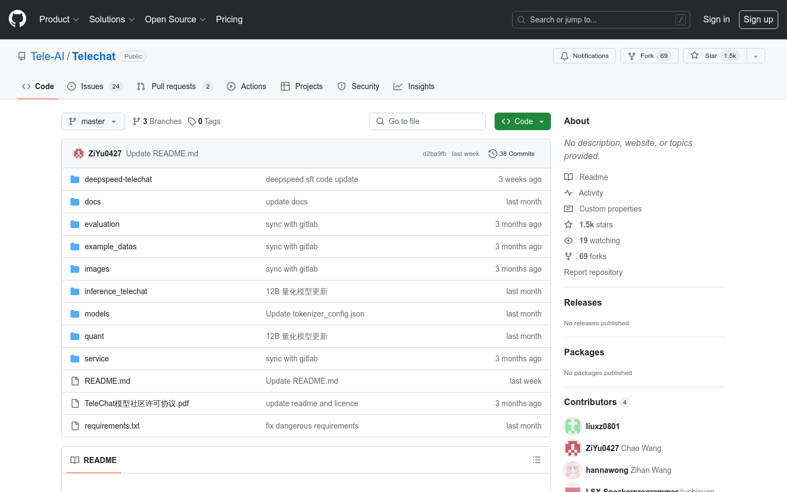Click the Go to file input
Screen dimensions: 787x492
click(x=427, y=121)
